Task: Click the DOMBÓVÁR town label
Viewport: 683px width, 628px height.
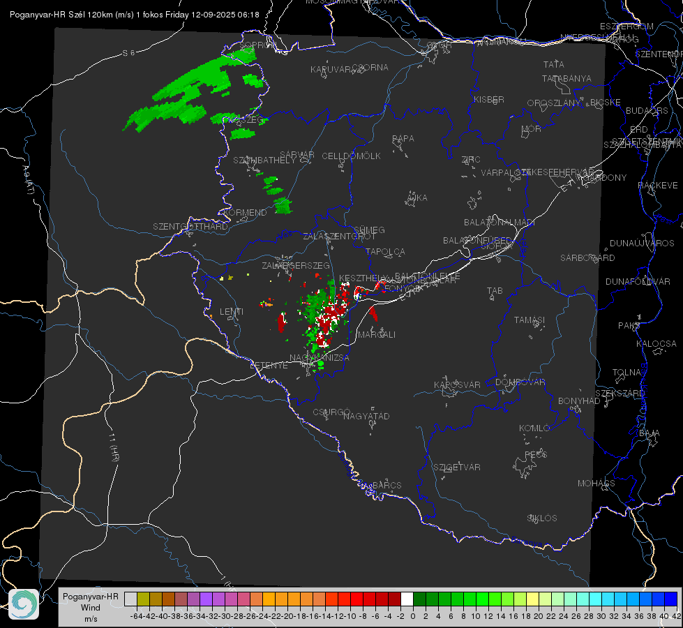Action: coord(520,382)
